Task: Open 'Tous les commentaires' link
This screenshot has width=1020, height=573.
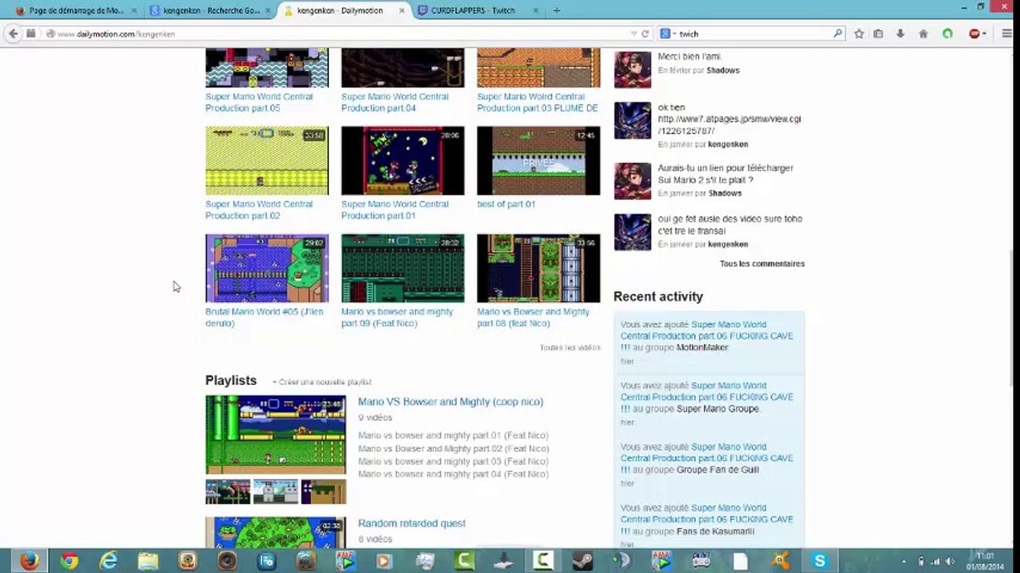Action: pyautogui.click(x=762, y=263)
